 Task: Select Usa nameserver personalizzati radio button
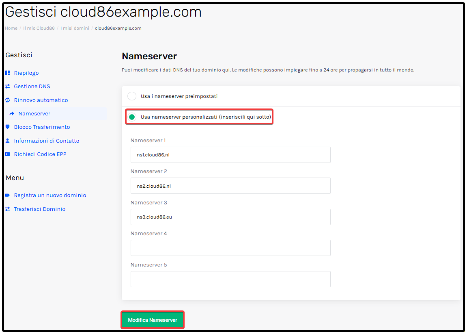[131, 117]
